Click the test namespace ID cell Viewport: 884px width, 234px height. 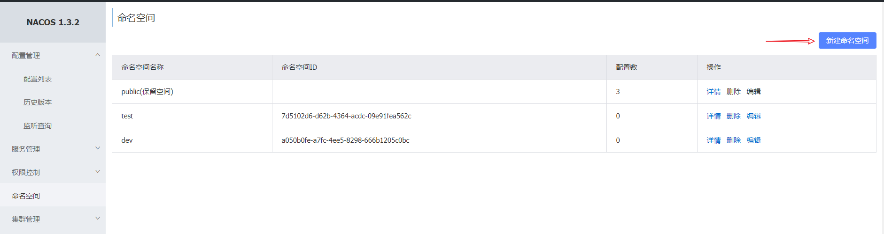click(x=346, y=116)
